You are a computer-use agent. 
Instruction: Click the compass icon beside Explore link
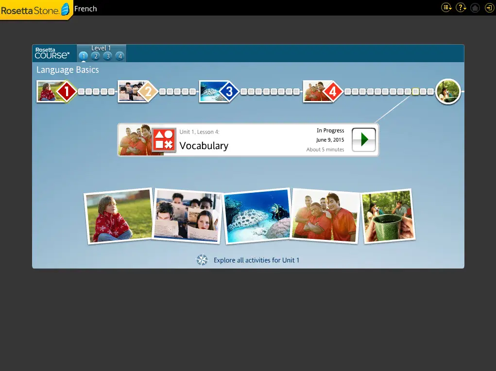point(202,260)
